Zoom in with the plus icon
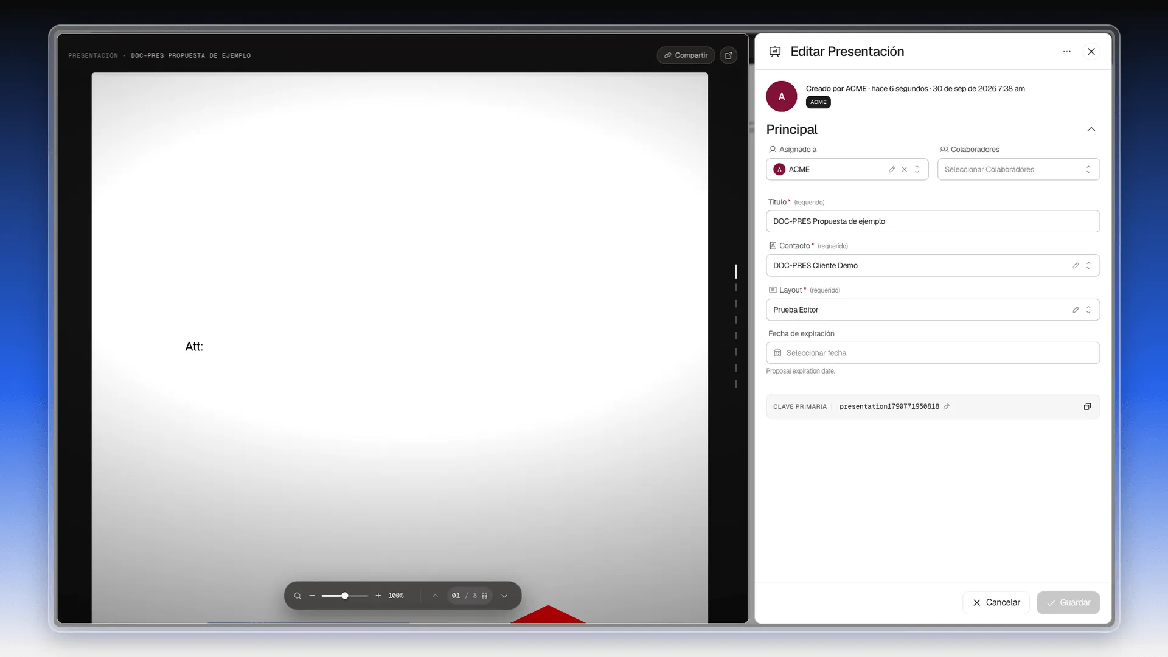The height and width of the screenshot is (657, 1168). (x=378, y=596)
